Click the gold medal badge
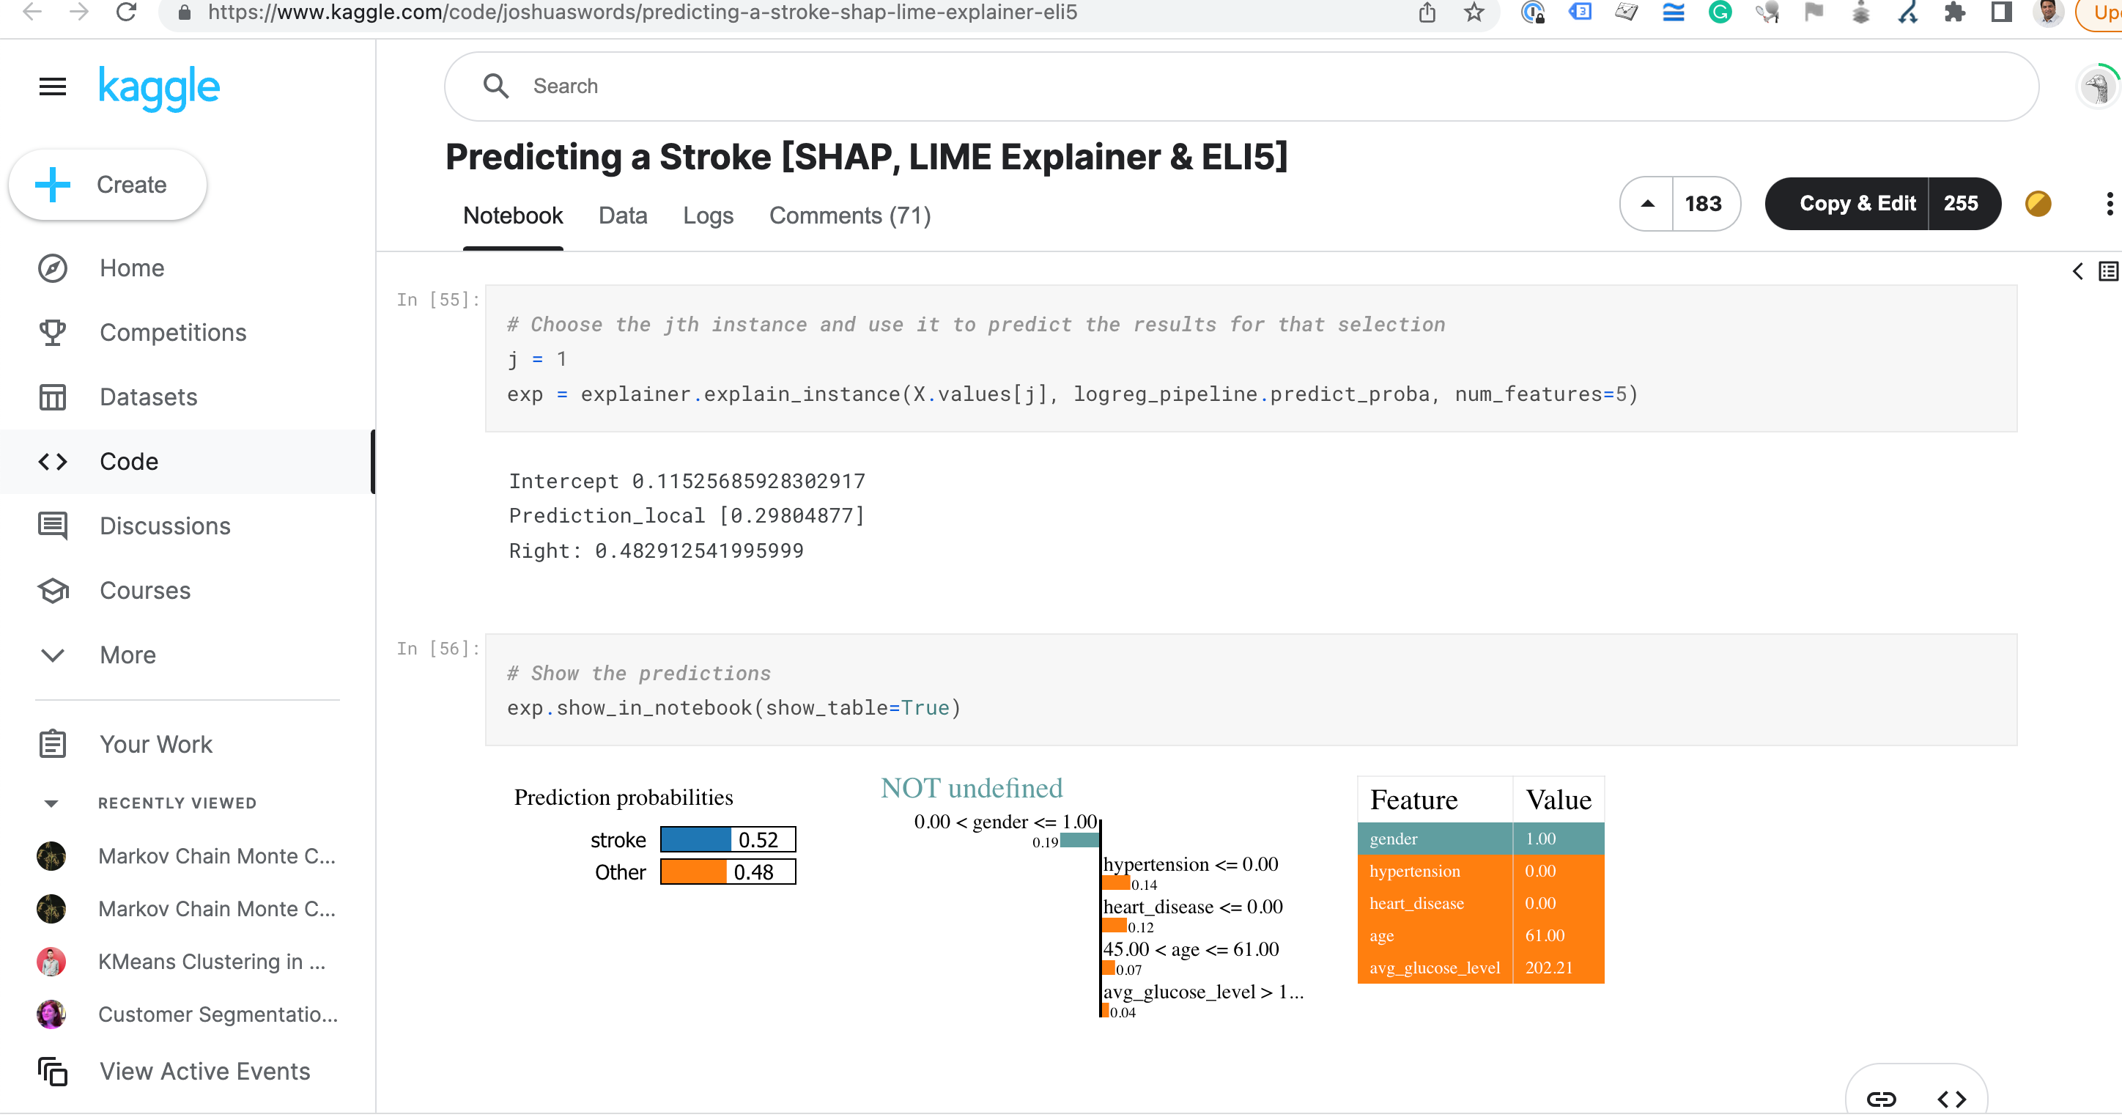This screenshot has height=1120, width=2122. point(2038,204)
